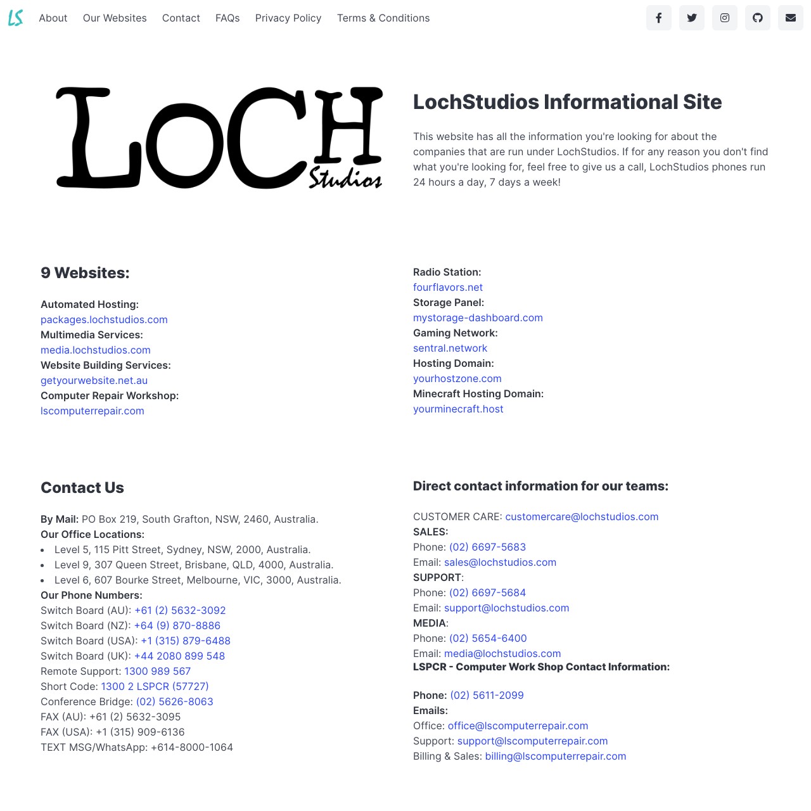
Task: Click the LSPCR Computer Work Shop heading
Action: click(541, 667)
